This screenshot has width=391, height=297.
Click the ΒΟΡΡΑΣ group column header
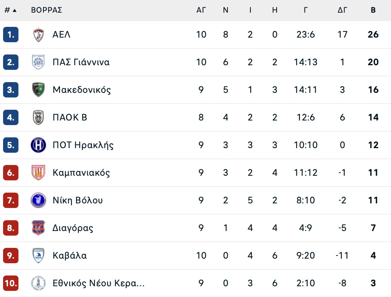[x=46, y=10]
